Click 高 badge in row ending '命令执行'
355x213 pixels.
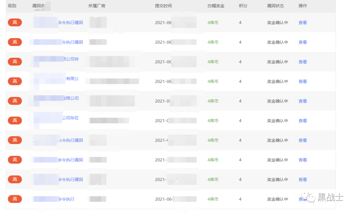pos(15,199)
